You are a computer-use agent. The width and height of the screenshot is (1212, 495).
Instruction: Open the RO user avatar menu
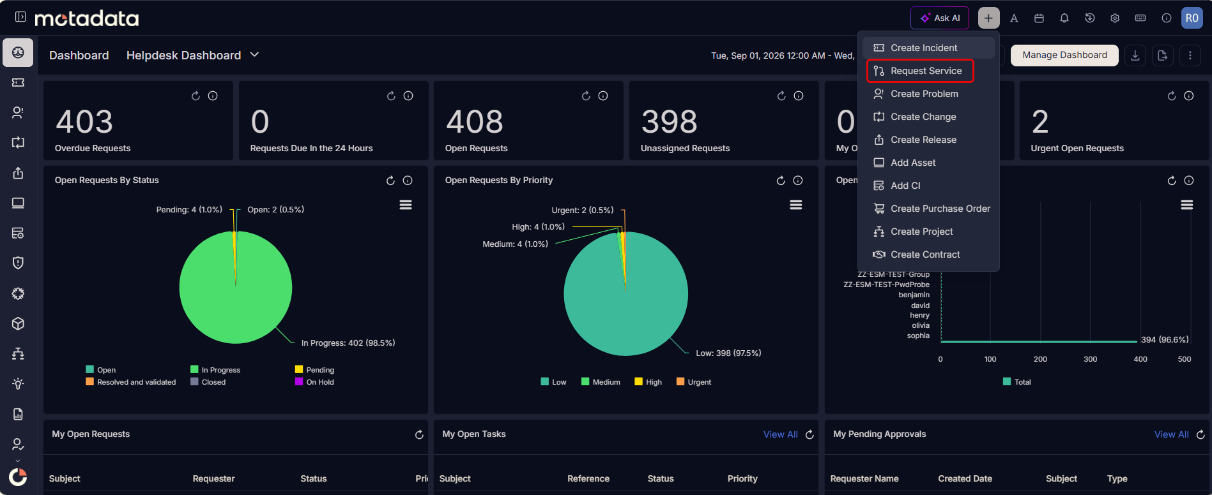(1192, 18)
